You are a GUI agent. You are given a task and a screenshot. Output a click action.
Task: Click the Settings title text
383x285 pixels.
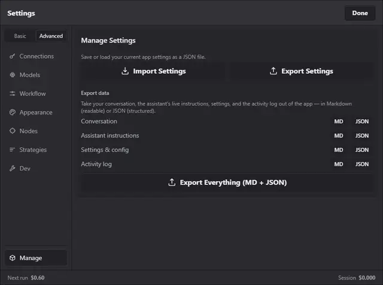point(22,13)
